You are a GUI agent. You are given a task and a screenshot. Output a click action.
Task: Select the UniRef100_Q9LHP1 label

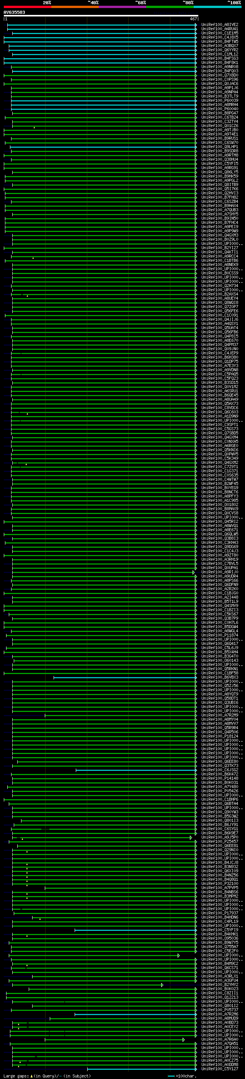click(220, 147)
